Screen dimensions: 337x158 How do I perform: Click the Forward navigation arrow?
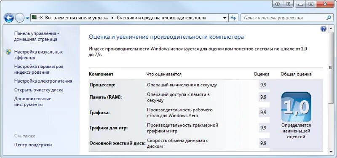point(20,18)
